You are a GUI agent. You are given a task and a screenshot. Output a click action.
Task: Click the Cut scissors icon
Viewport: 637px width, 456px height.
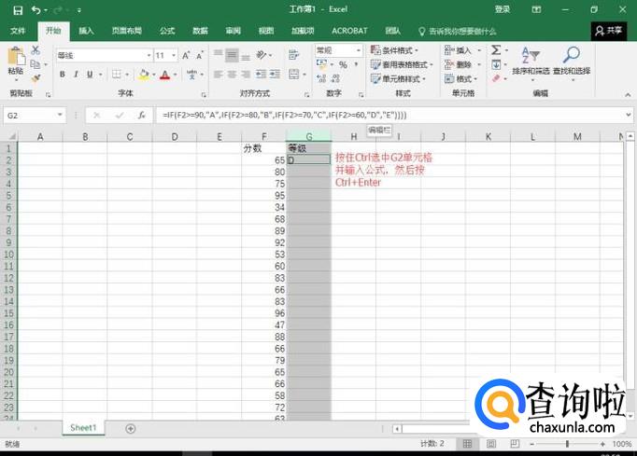pos(35,50)
